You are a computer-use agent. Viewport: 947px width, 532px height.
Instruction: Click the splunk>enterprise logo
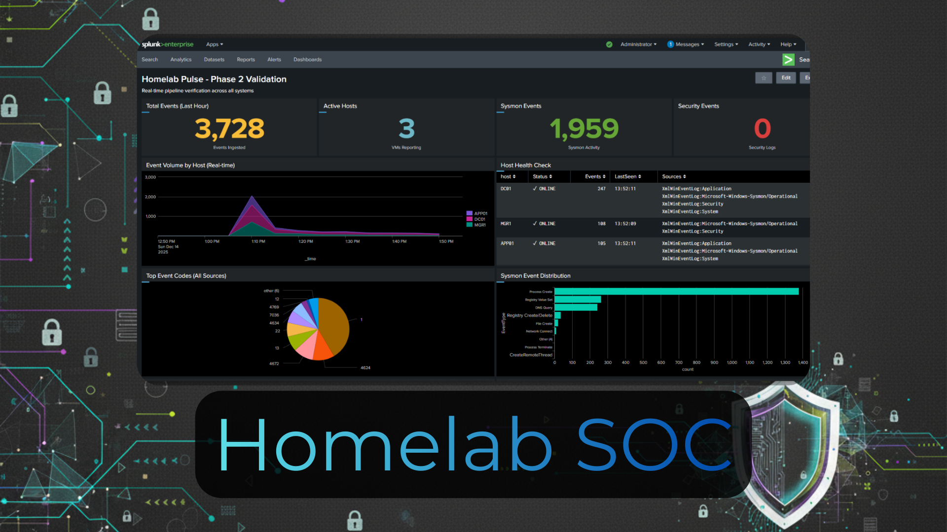[168, 44]
